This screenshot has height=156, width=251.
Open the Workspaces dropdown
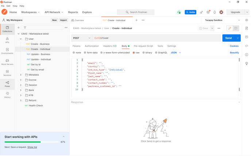[30, 12]
